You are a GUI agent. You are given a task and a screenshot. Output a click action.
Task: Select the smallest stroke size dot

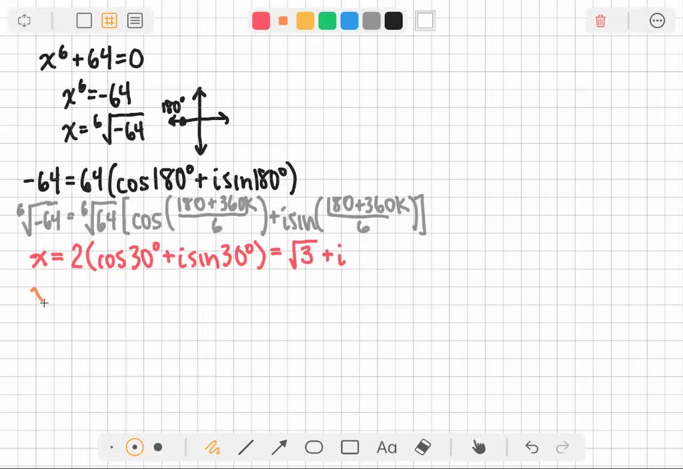[x=111, y=447]
